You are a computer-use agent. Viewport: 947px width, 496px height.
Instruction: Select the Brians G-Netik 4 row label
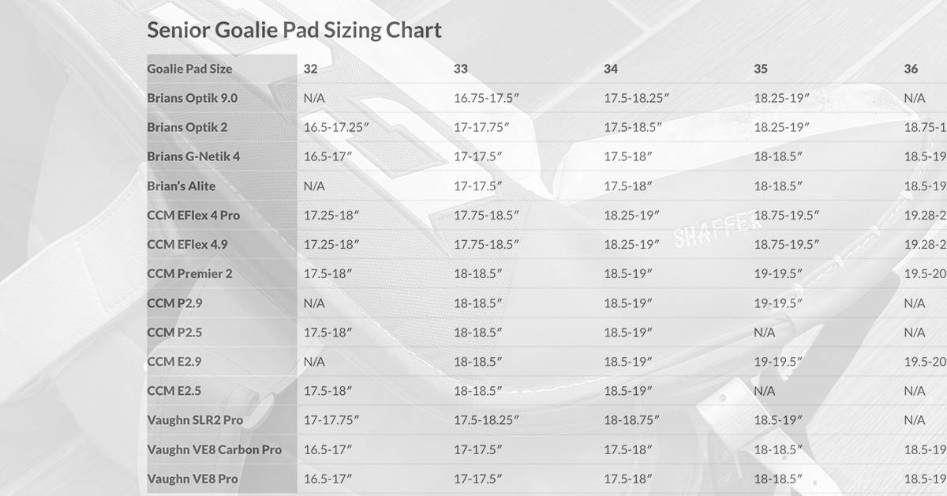tap(193, 156)
